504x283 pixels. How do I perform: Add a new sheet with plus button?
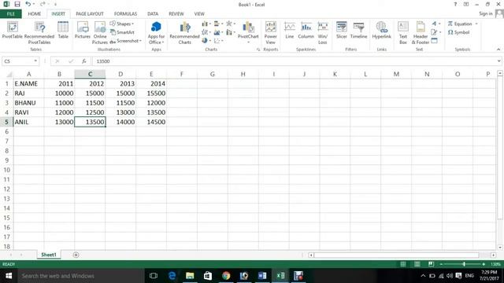(x=76, y=255)
